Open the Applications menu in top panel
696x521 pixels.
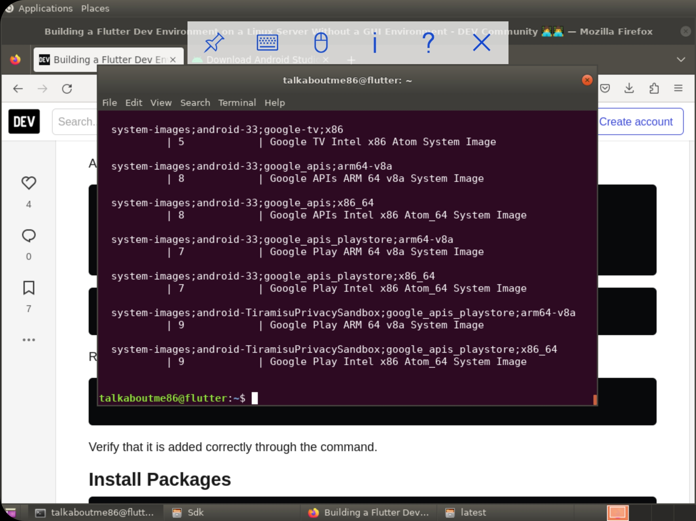tap(45, 8)
